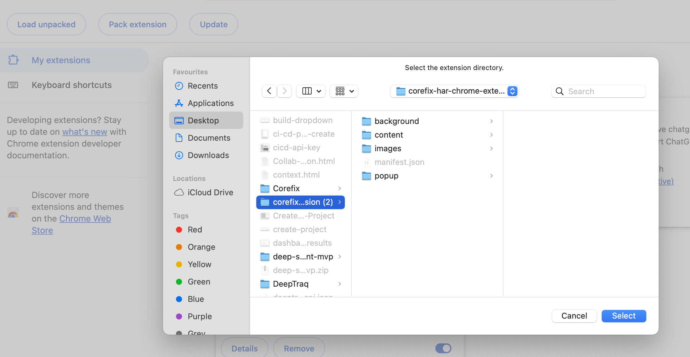Select the DeepTraq folder
The height and width of the screenshot is (357, 690).
click(x=301, y=284)
